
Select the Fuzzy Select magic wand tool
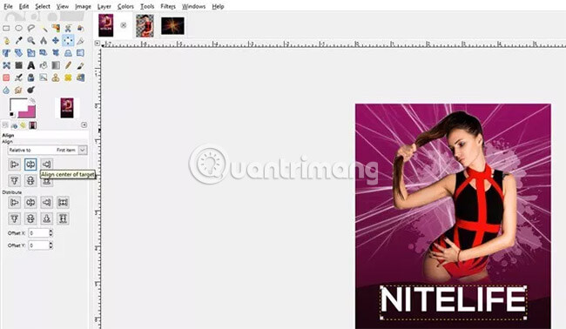44,28
